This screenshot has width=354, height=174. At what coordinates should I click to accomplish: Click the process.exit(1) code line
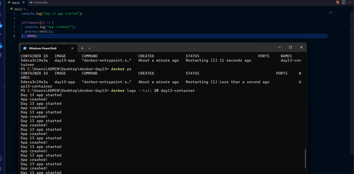click(x=39, y=31)
